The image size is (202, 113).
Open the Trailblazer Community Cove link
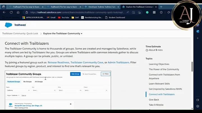click(x=87, y=62)
